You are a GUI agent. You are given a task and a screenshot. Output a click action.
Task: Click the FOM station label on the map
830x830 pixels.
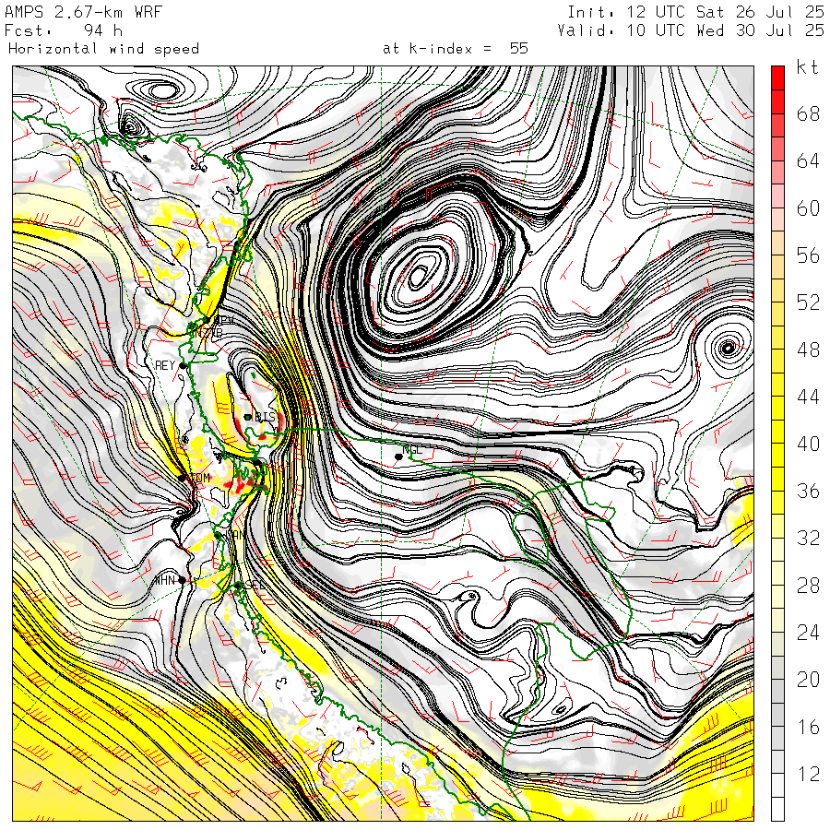tap(200, 478)
